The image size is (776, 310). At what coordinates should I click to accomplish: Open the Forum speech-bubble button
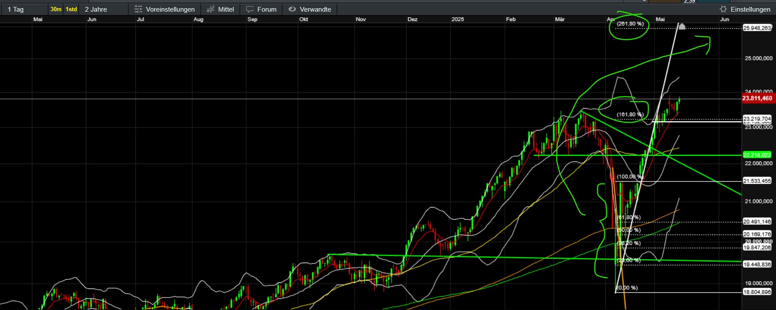(x=261, y=9)
